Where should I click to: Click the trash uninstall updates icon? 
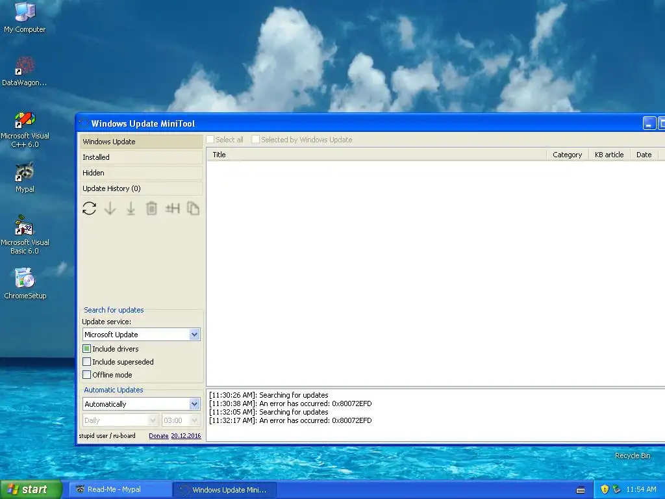[151, 209]
